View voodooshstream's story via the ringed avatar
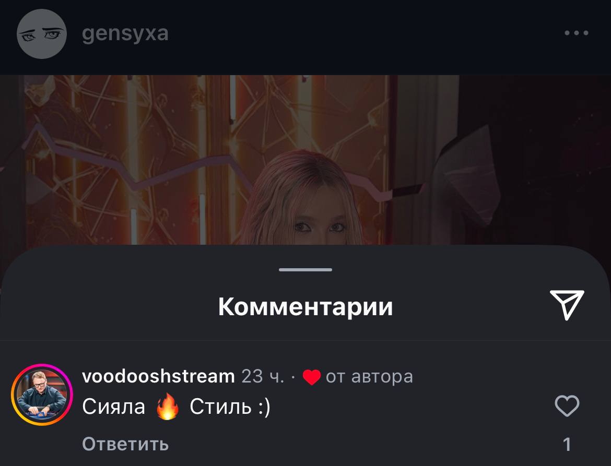Image resolution: width=611 pixels, height=466 pixels. (x=42, y=395)
